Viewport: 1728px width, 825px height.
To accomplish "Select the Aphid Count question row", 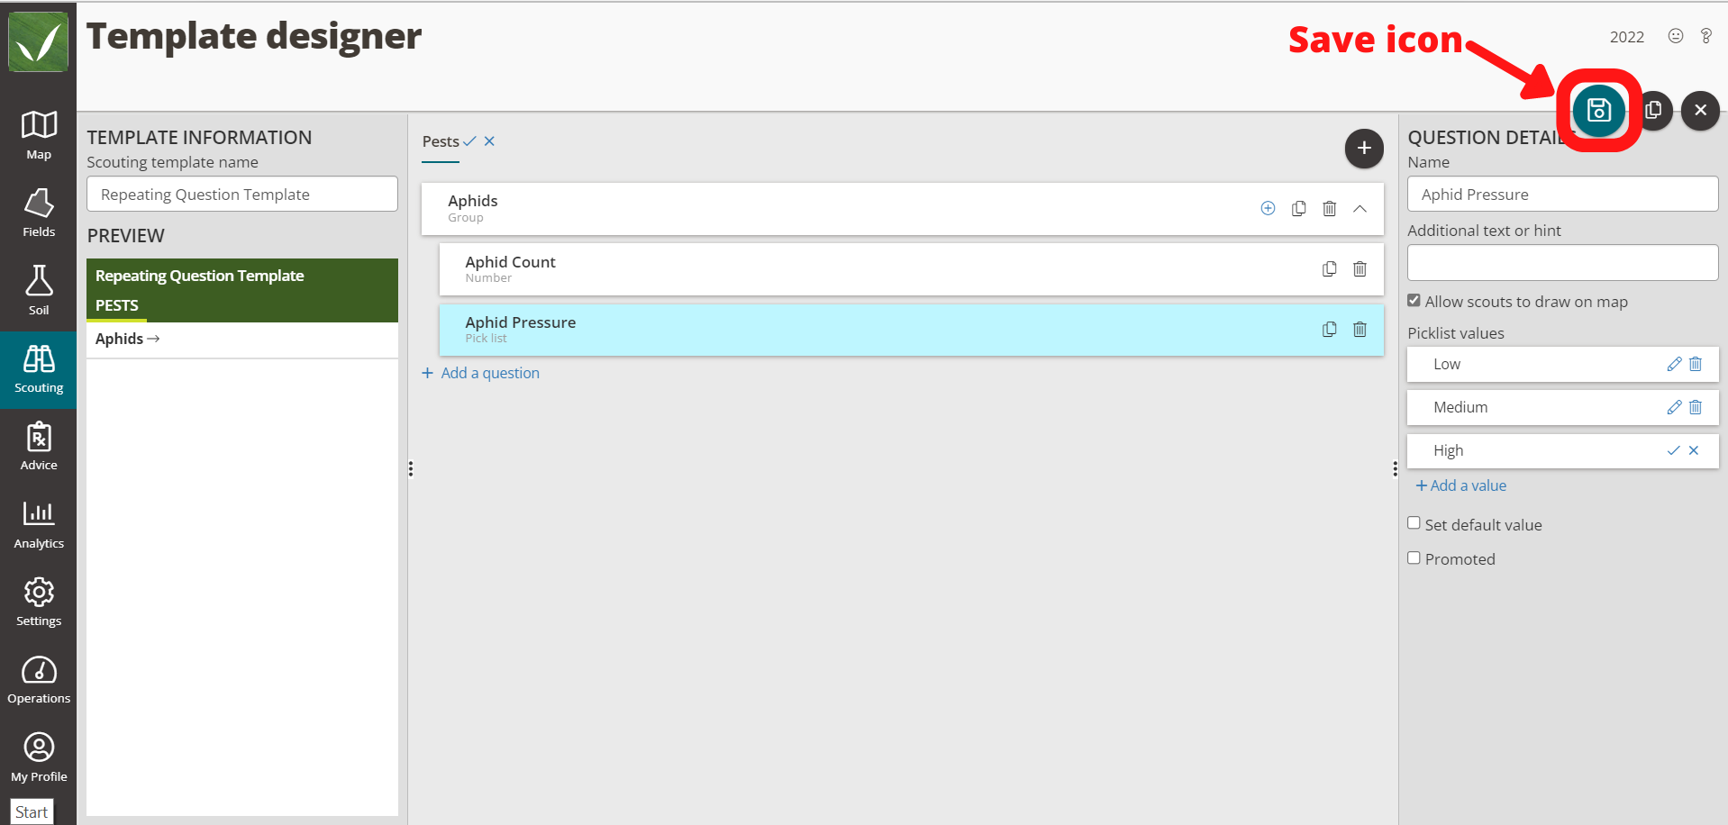I will pos(911,268).
